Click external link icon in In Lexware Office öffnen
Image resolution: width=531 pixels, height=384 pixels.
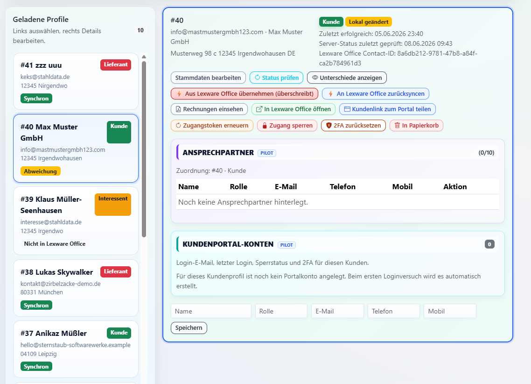tap(259, 109)
